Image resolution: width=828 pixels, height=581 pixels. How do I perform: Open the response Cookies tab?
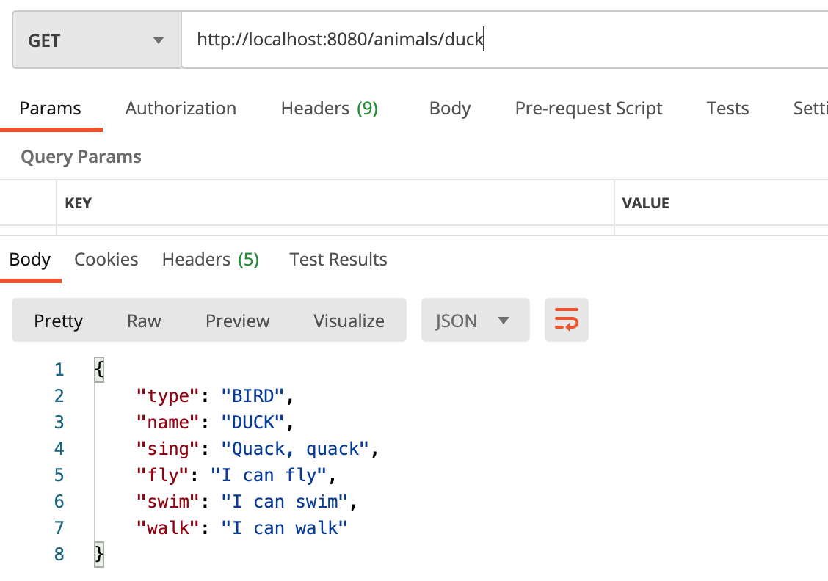(x=106, y=260)
